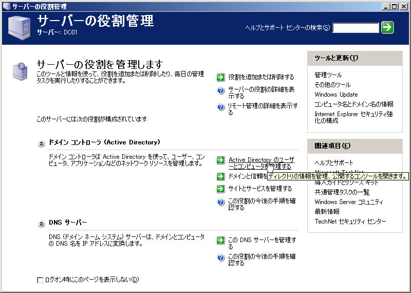Click the ヘルプとサポート センター search field
The height and width of the screenshot is (293, 411).
point(356,28)
